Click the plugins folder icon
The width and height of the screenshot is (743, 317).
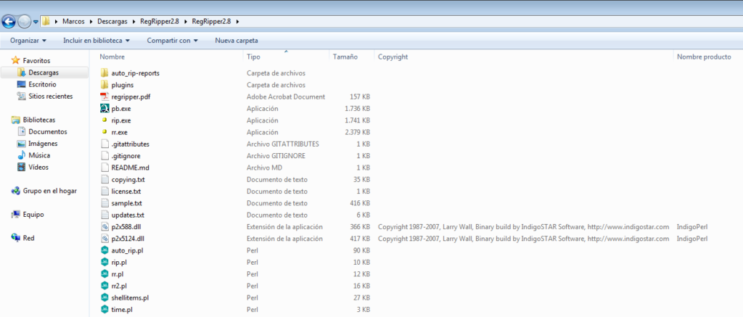coord(104,85)
